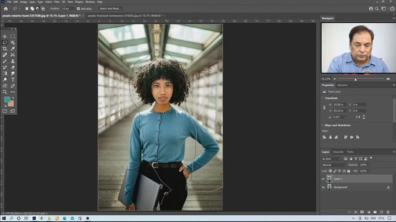Select the Lasso tool in the toolbox
396x222 pixels.
(x=5, y=43)
